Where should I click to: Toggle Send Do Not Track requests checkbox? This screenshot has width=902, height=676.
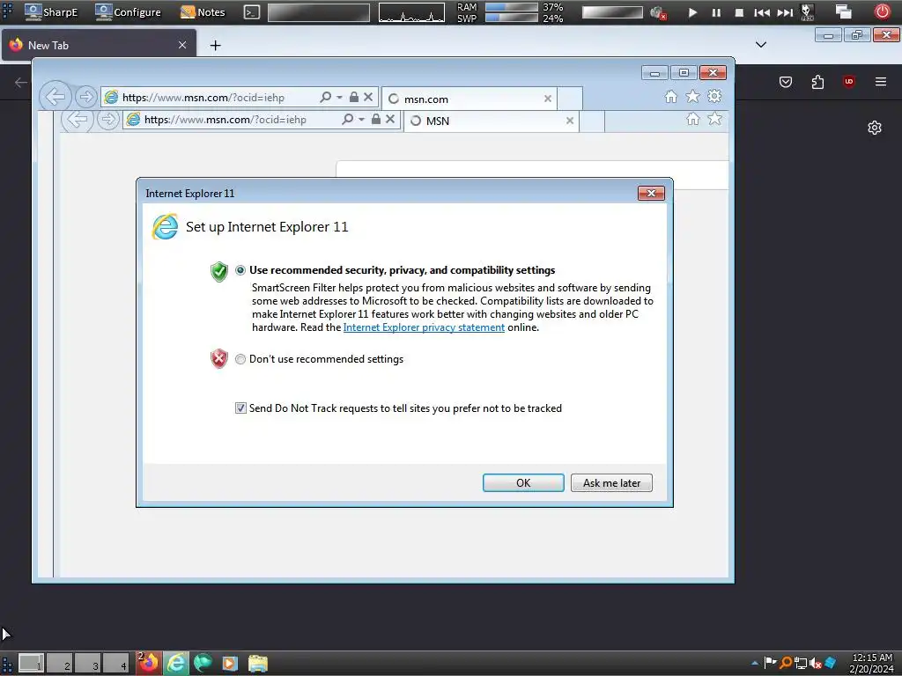[240, 408]
